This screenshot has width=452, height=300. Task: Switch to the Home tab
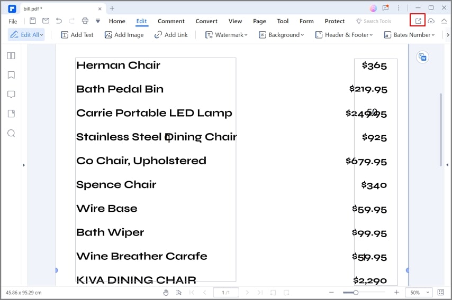tap(117, 21)
